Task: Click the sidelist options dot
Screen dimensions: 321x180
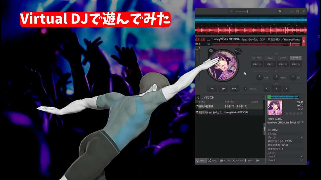Action: tap(263, 97)
